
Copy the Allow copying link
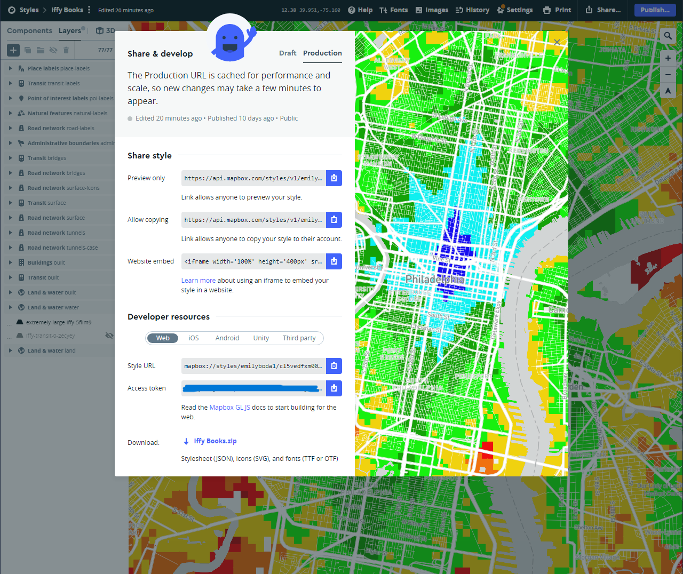tap(333, 220)
